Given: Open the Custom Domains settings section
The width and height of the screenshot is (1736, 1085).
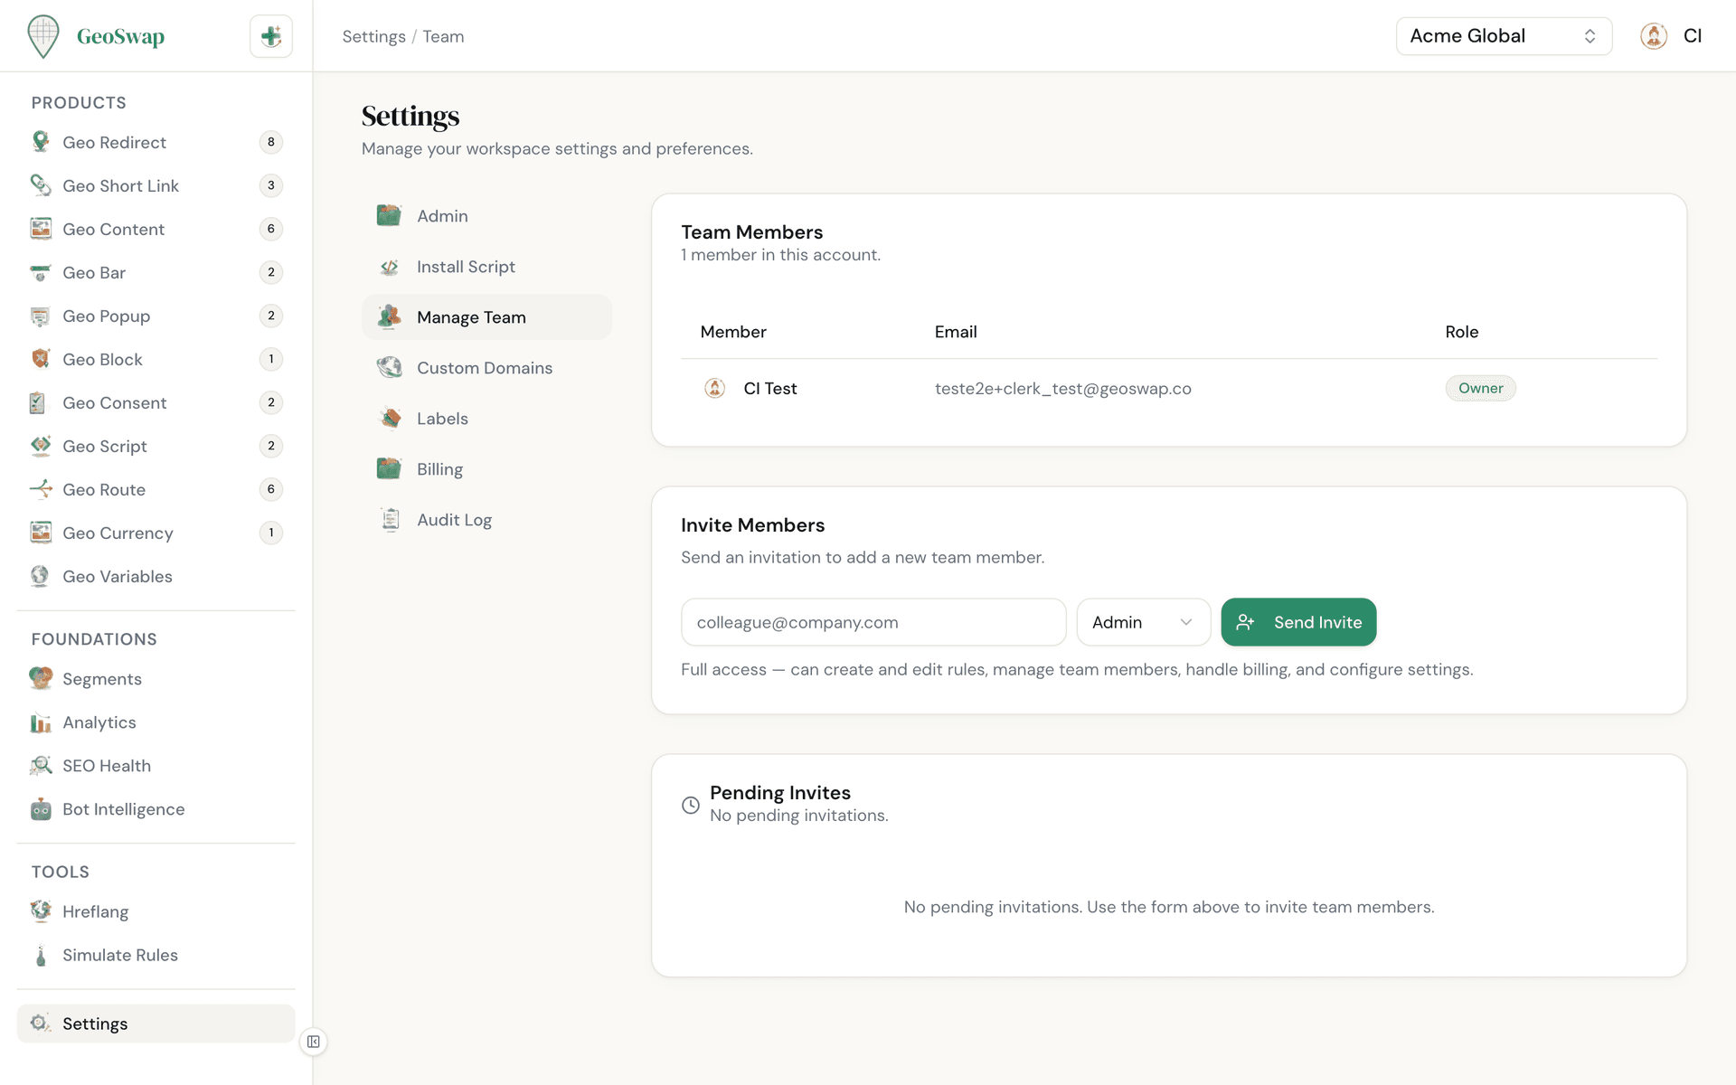Looking at the screenshot, I should pyautogui.click(x=485, y=367).
